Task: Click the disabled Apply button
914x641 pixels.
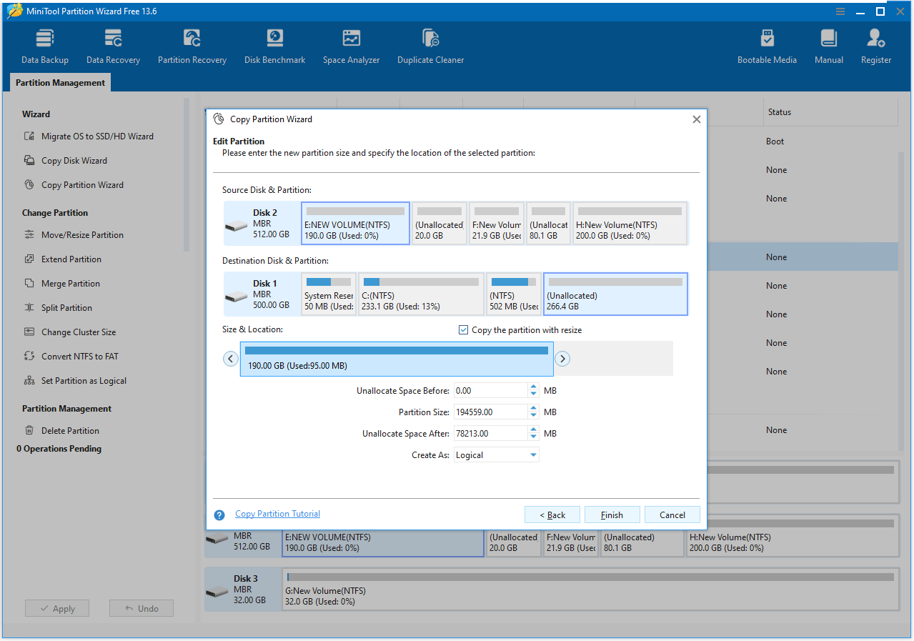Action: click(x=56, y=608)
